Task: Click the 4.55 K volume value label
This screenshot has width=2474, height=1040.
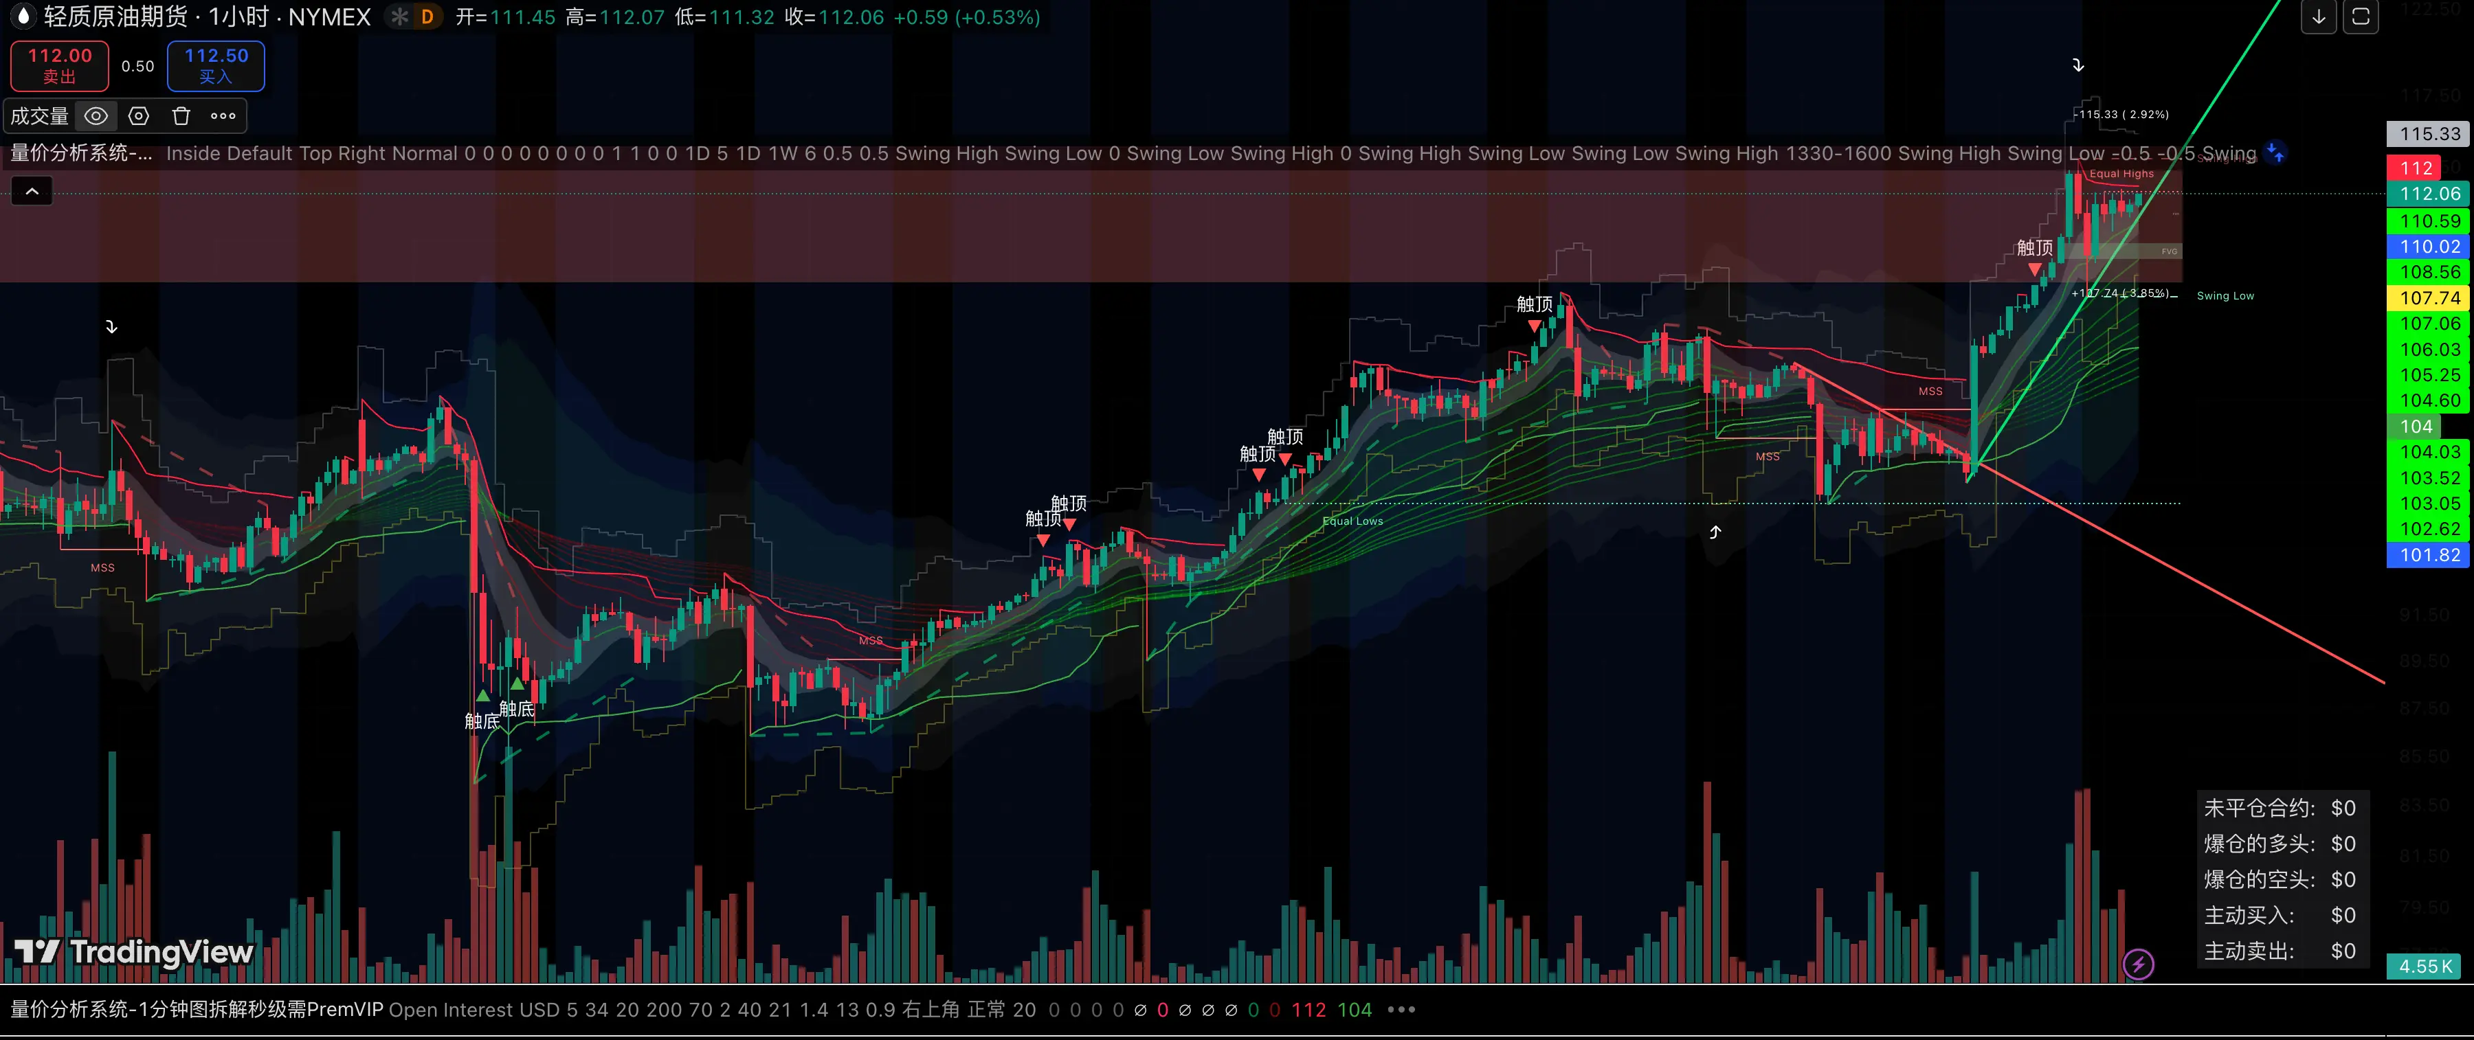Action: (x=2425, y=966)
